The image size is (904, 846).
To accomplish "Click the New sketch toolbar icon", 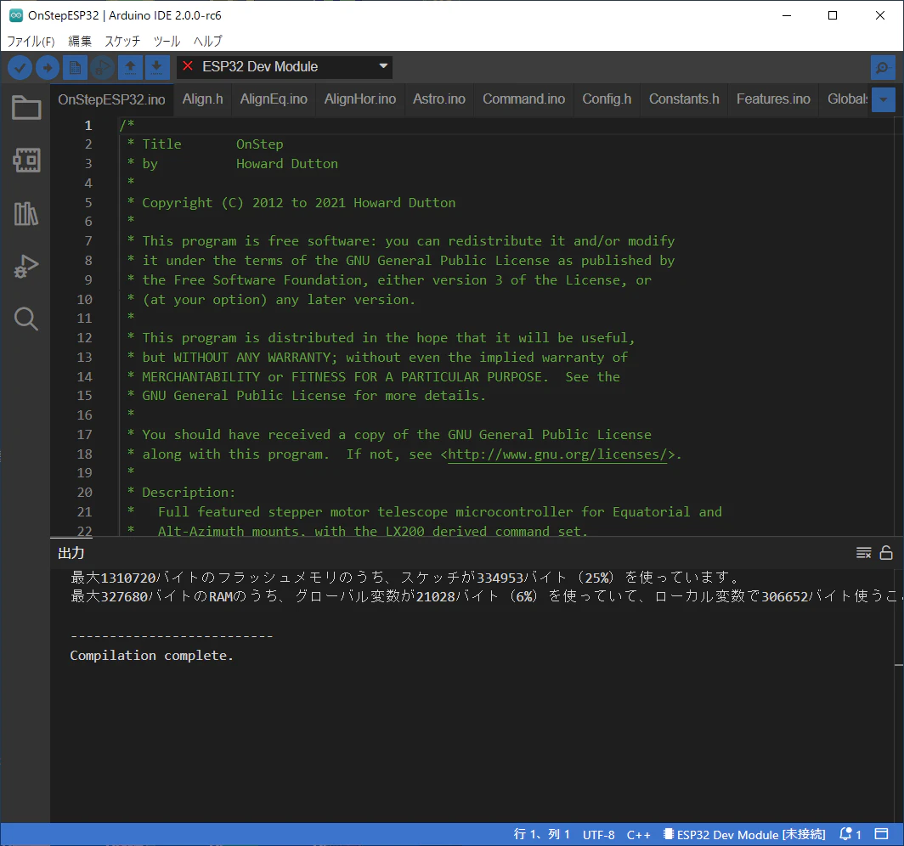I will (x=75, y=67).
